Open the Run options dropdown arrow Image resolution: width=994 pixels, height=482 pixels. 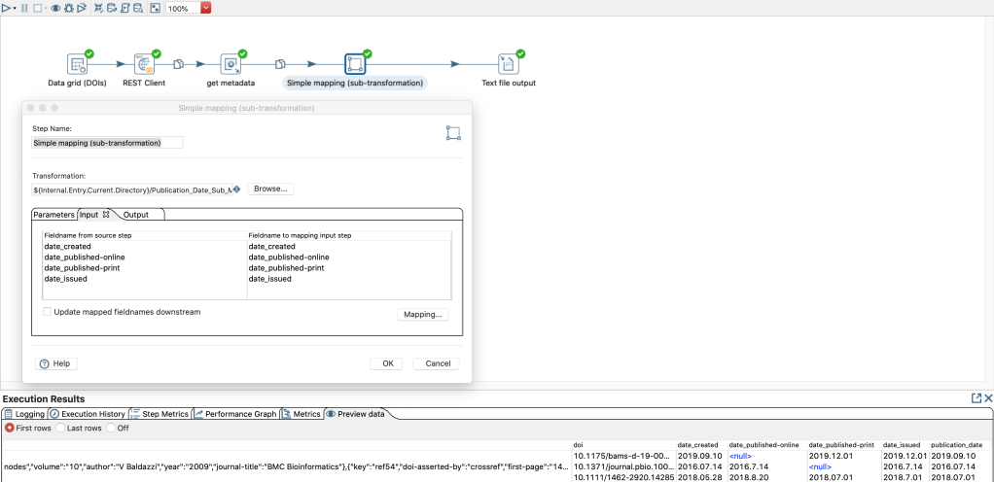point(16,8)
